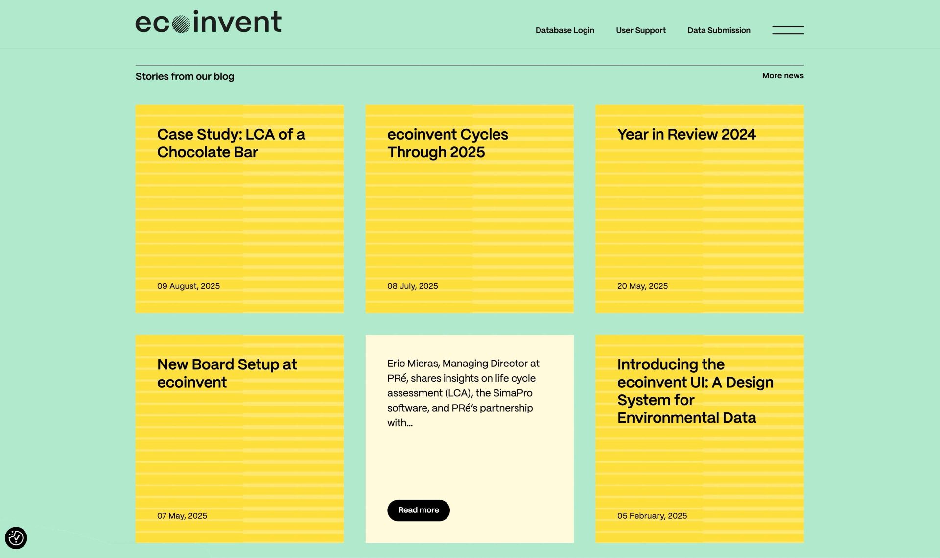Open New Board Setup at ecoinvent post
Screen dimensions: 940x558
tap(227, 373)
